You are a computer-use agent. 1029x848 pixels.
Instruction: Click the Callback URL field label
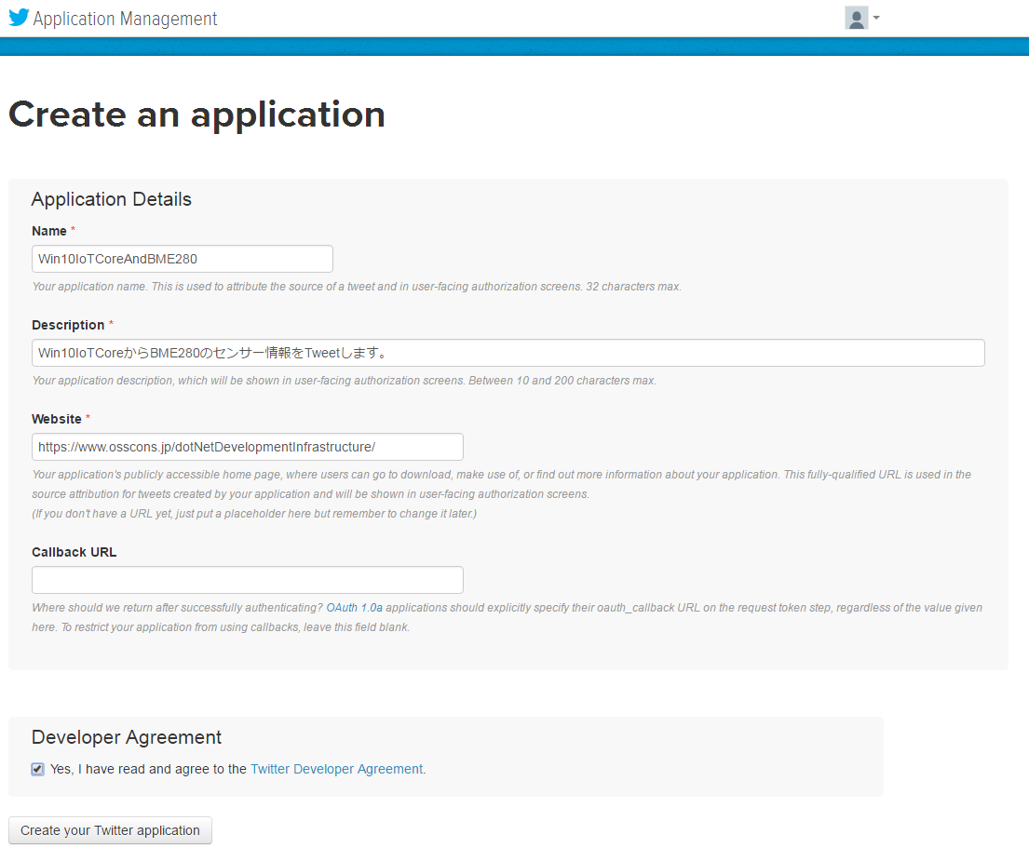click(74, 552)
